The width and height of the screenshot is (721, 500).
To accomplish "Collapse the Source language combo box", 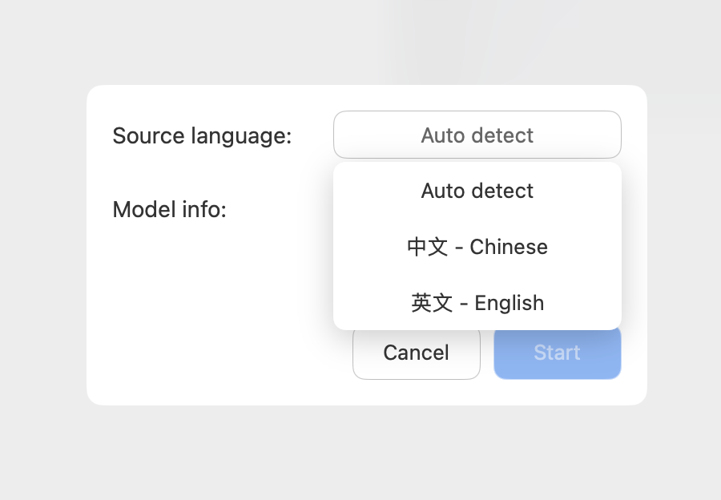I will [477, 135].
